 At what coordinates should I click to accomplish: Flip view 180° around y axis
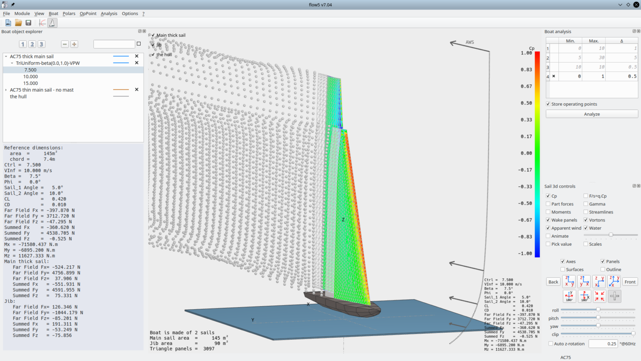pos(569,296)
